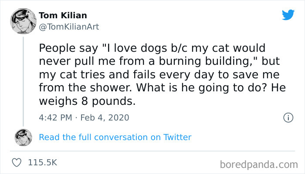The width and height of the screenshot is (305, 174).
Task: Like the tweet with the heart icon
Action: 18,162
